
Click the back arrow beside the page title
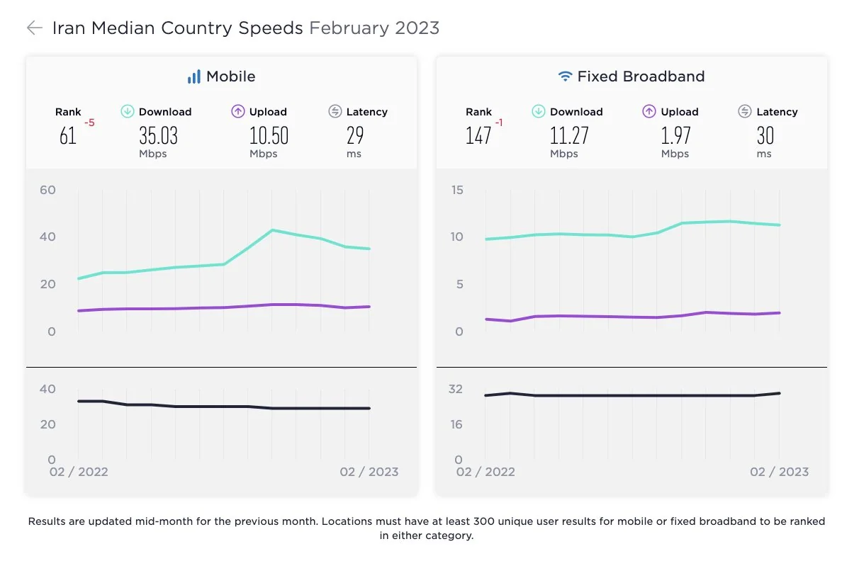click(34, 28)
